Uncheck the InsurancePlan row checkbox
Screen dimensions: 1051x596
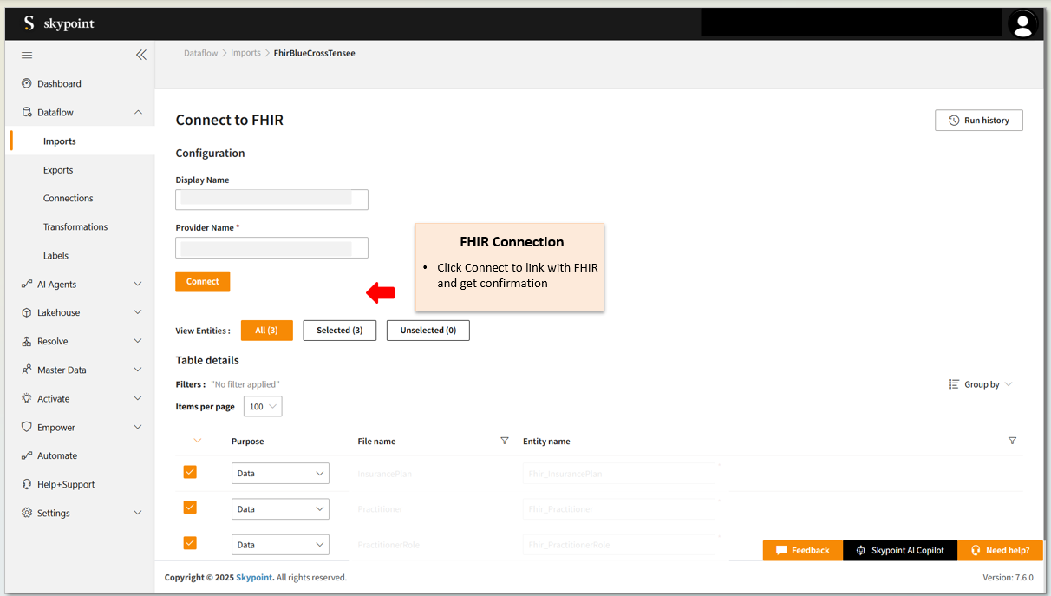(190, 472)
